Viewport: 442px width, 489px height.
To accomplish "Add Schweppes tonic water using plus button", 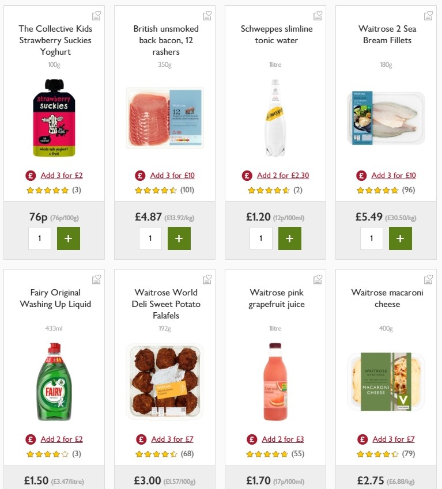I will pyautogui.click(x=290, y=238).
